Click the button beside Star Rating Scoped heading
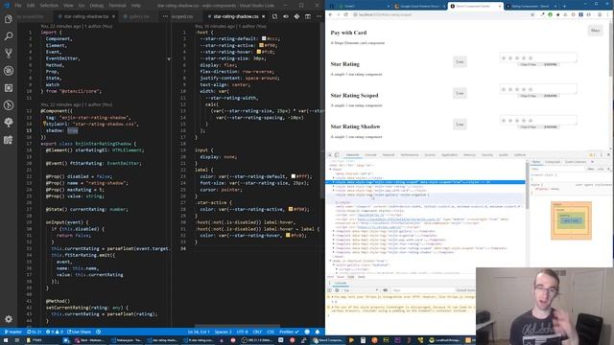614x345 pixels. [x=460, y=93]
